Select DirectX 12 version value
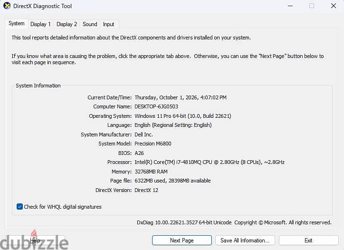 pos(146,190)
